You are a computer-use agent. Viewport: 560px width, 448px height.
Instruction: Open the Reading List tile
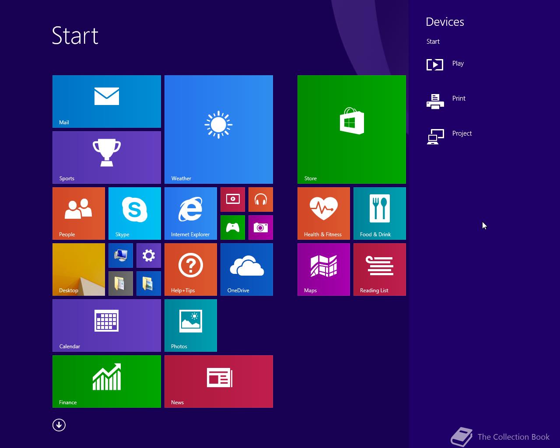(380, 269)
